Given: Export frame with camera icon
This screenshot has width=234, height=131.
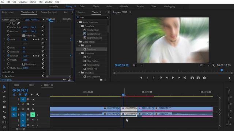Looking at the screenshot, I should (x=204, y=78).
